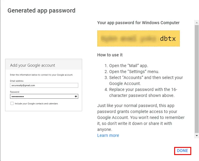199x161 pixels.
Task: Click the DONE button
Action: [182, 151]
